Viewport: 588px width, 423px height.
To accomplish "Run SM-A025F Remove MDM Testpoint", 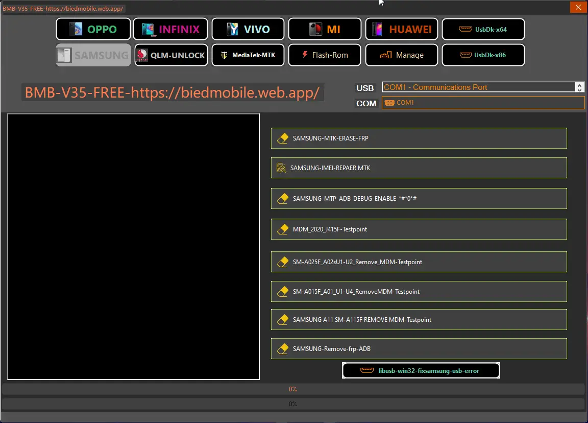I will 419,262.
